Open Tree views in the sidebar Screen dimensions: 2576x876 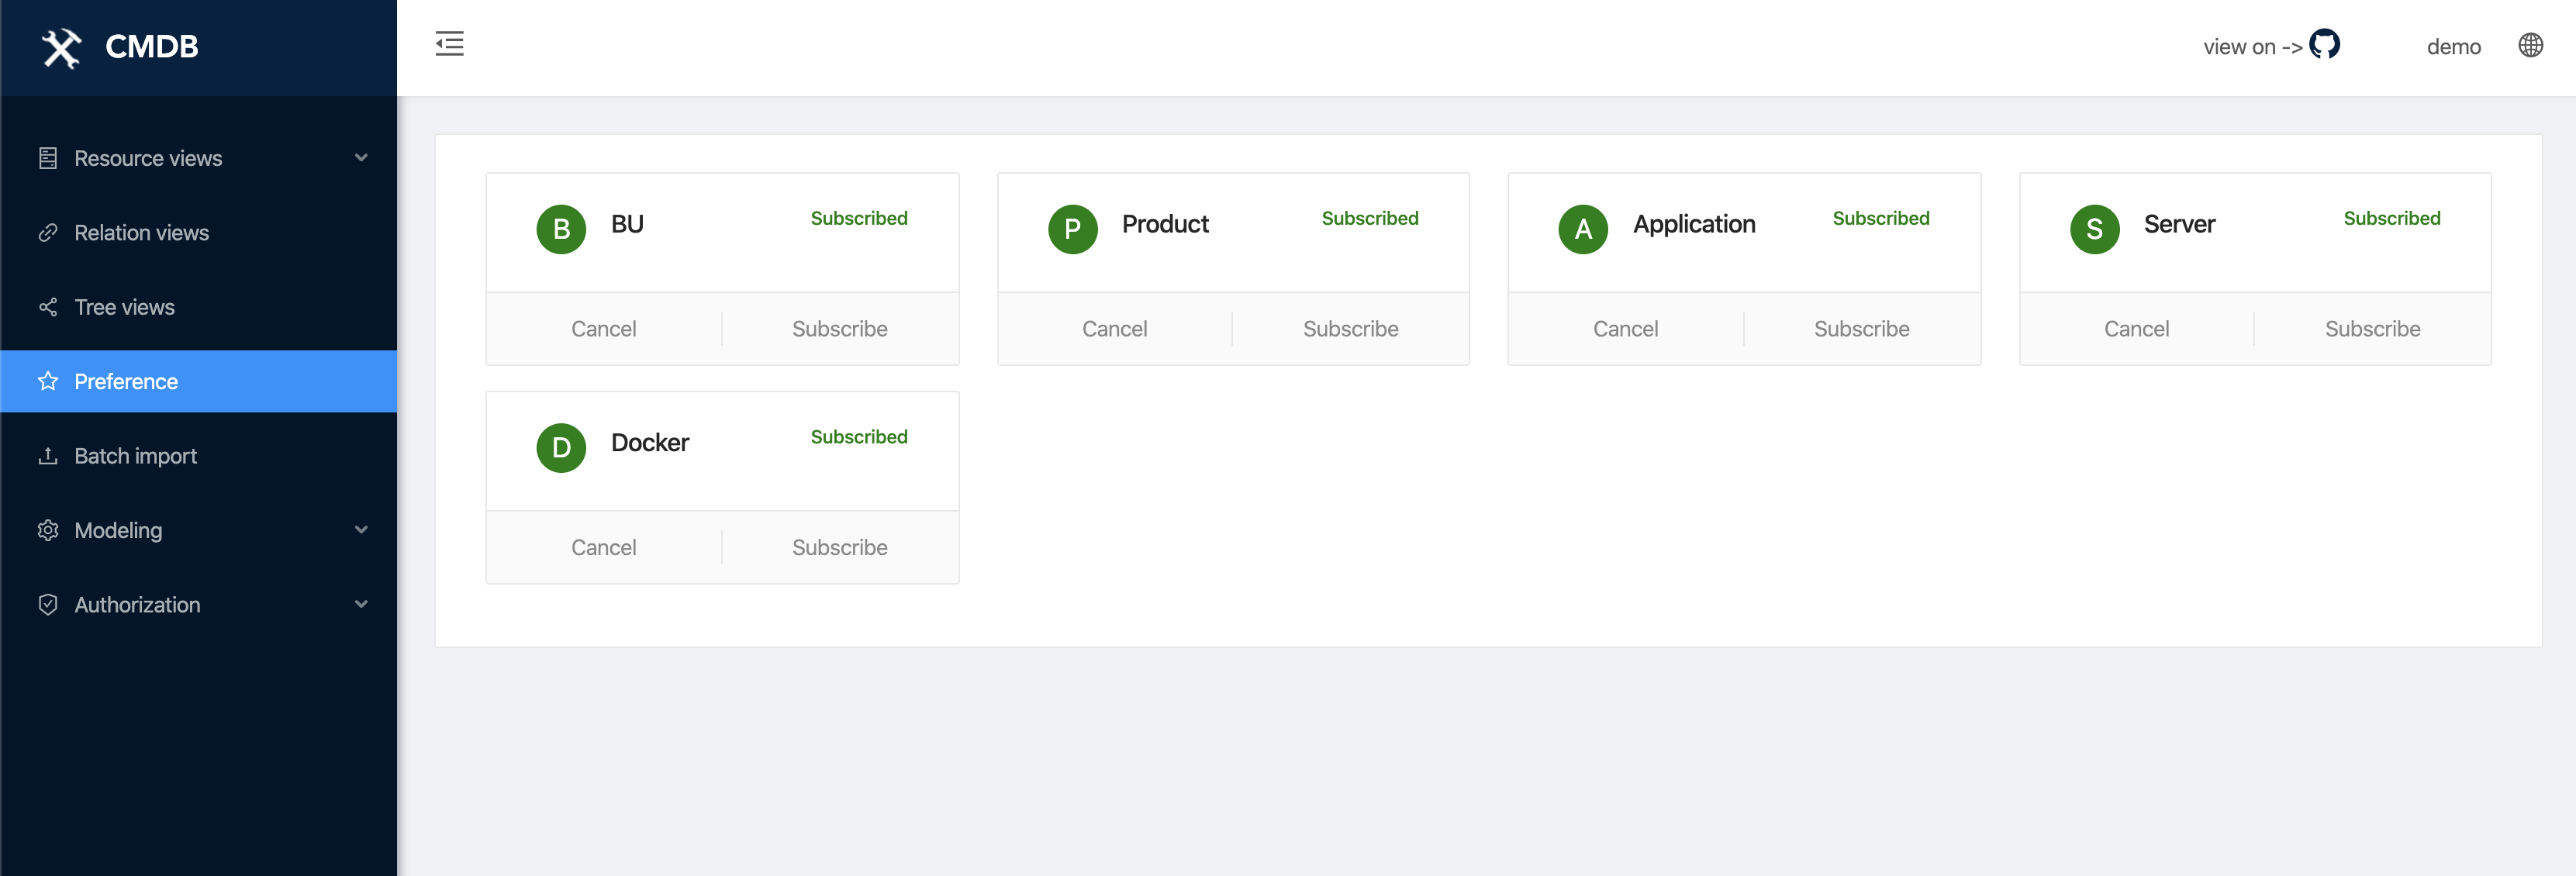[x=125, y=307]
